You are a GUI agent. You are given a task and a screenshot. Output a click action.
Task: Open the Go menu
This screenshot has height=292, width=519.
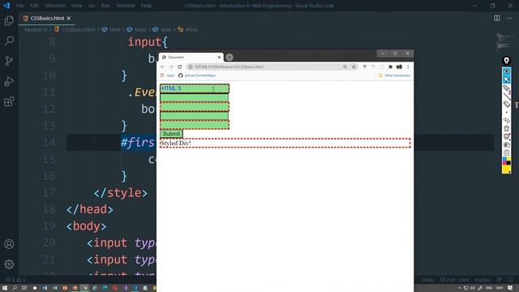click(92, 6)
